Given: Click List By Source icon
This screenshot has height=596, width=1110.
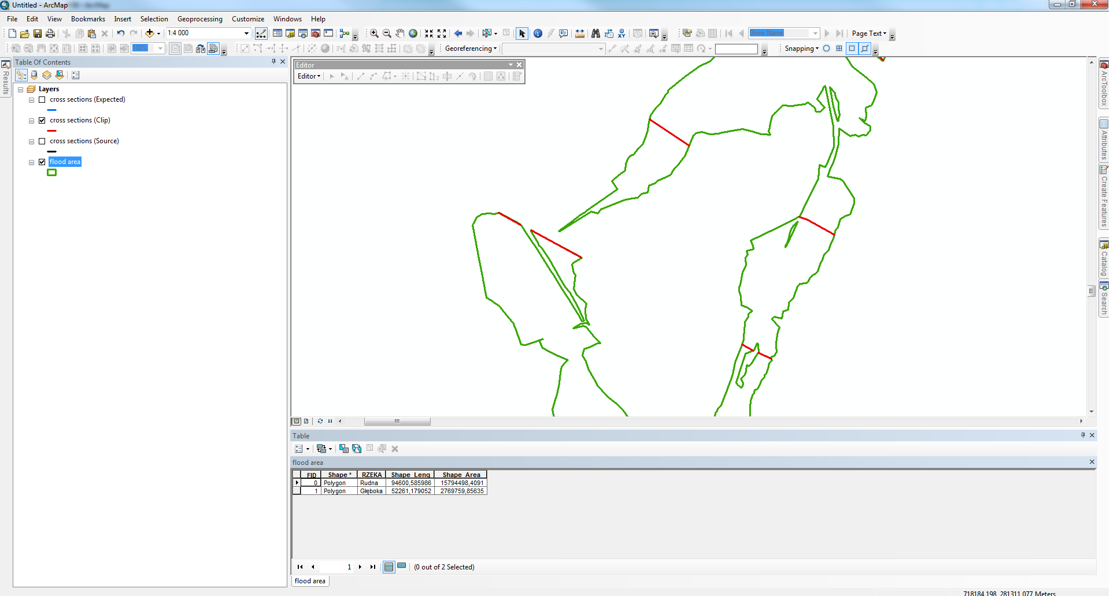Looking at the screenshot, I should (x=34, y=75).
